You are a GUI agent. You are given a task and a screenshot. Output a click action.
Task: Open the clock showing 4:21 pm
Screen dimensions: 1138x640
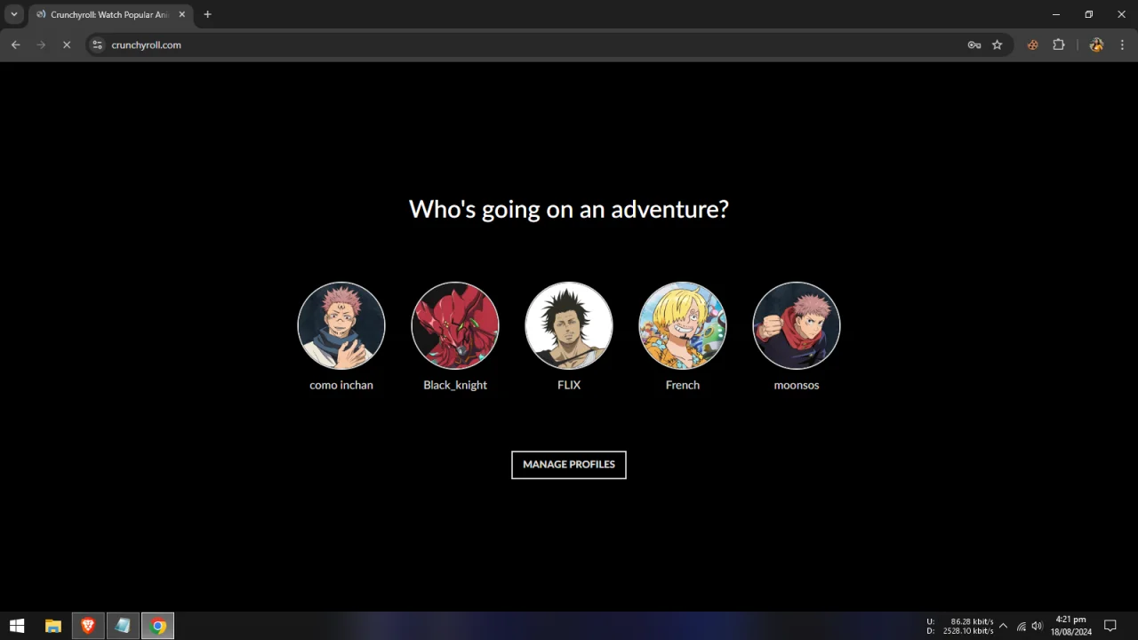pos(1070,626)
